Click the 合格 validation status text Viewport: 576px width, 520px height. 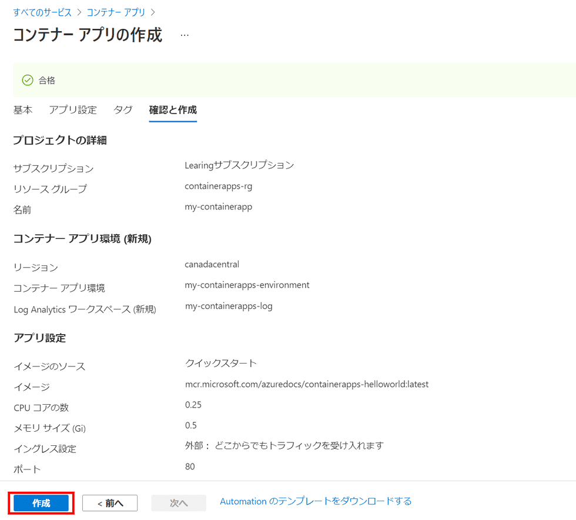[46, 80]
